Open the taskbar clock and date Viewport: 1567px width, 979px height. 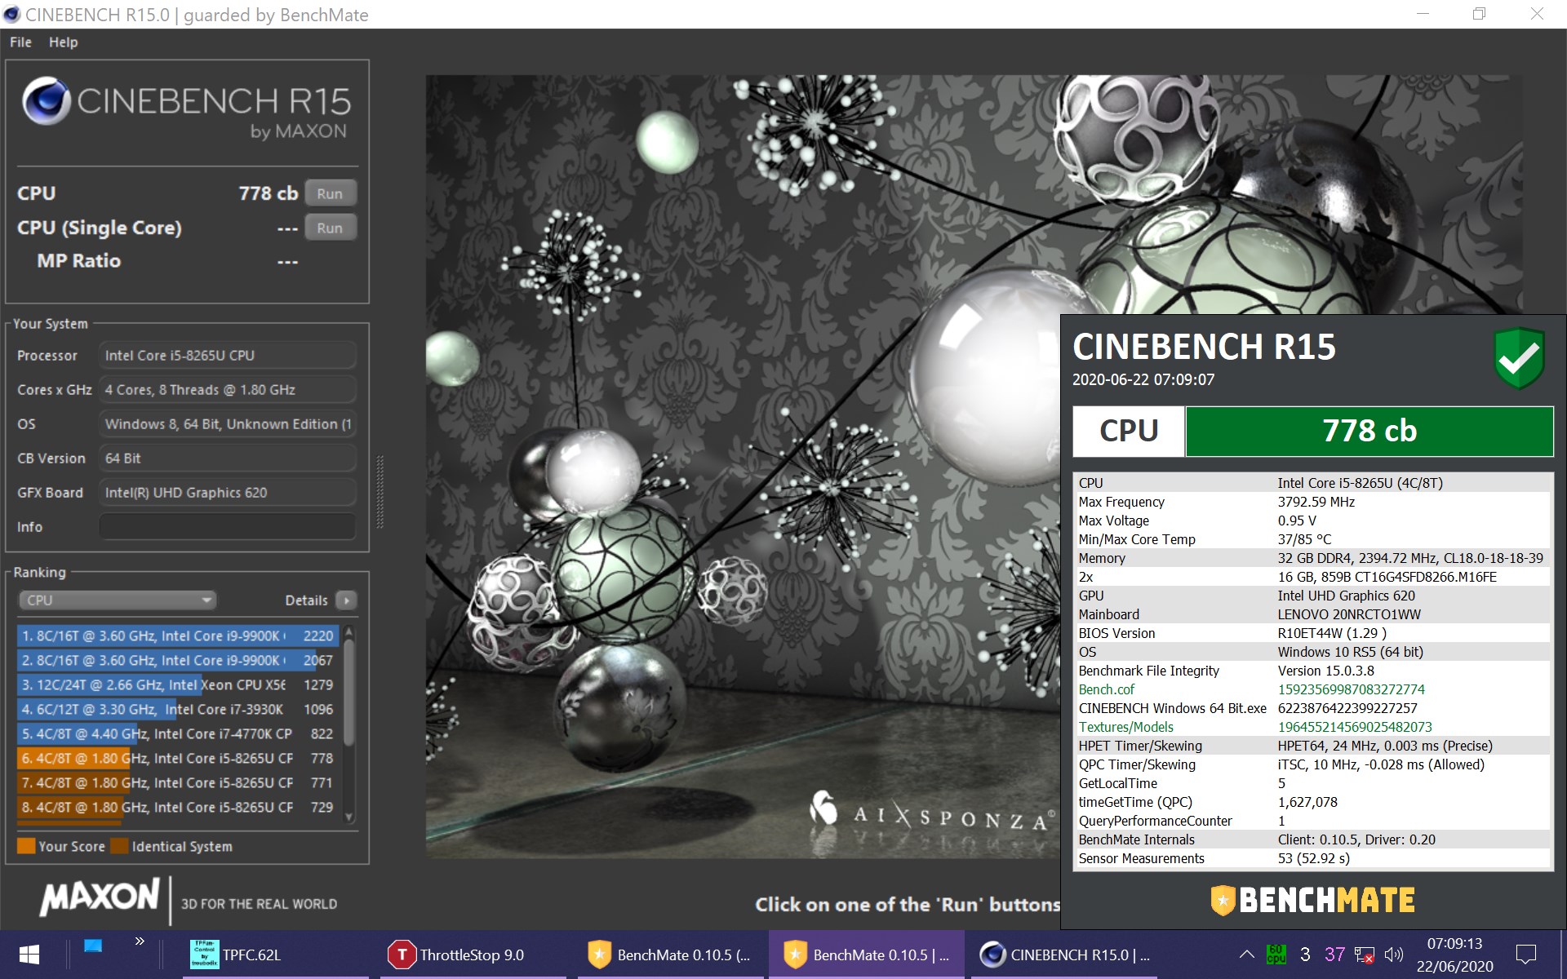[1454, 955]
